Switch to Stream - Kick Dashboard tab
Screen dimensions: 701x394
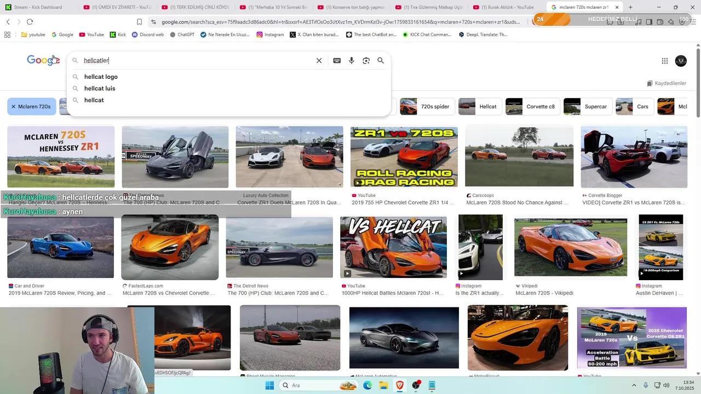[x=38, y=7]
